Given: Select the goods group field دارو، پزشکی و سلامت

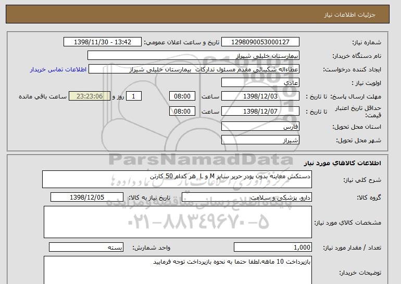Looking at the screenshot, I should pyautogui.click(x=246, y=197).
